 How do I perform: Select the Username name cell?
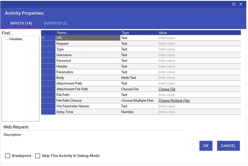pos(88,55)
